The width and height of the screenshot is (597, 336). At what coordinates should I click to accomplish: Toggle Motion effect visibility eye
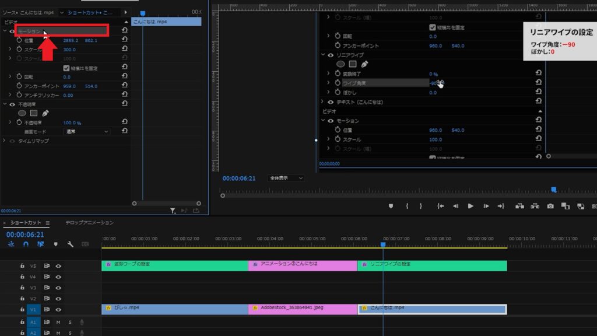point(12,32)
